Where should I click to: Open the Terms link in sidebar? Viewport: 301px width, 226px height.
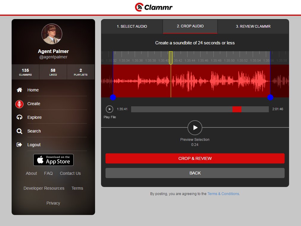77,188
